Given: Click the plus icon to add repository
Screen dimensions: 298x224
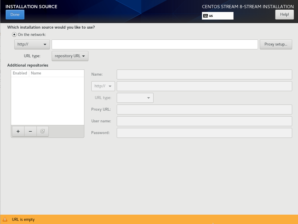Looking at the screenshot, I should [18, 131].
